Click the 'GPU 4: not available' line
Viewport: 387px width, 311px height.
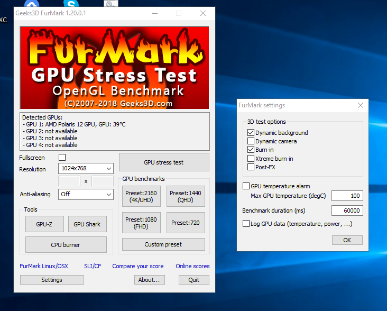tap(50, 145)
